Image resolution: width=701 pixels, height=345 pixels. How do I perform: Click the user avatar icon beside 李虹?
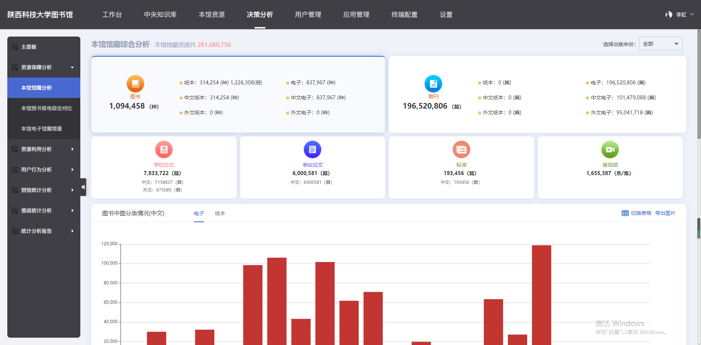click(669, 15)
